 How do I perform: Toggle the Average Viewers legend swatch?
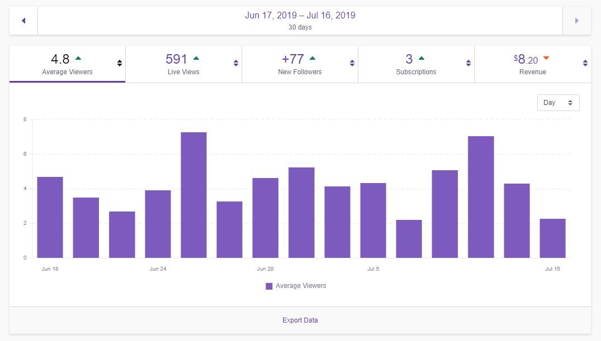click(x=269, y=286)
